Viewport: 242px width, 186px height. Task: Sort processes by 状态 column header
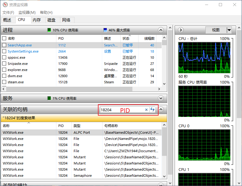(x=129, y=38)
